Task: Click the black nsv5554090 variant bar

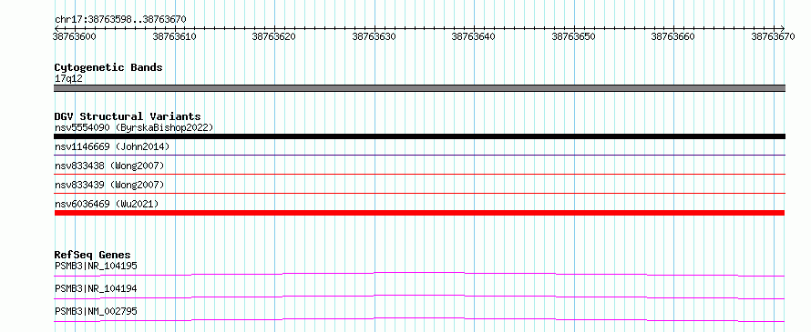Action: tap(419, 136)
